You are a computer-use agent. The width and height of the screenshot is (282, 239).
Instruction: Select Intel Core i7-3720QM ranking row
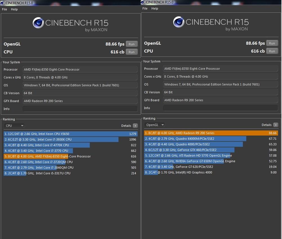(70, 162)
